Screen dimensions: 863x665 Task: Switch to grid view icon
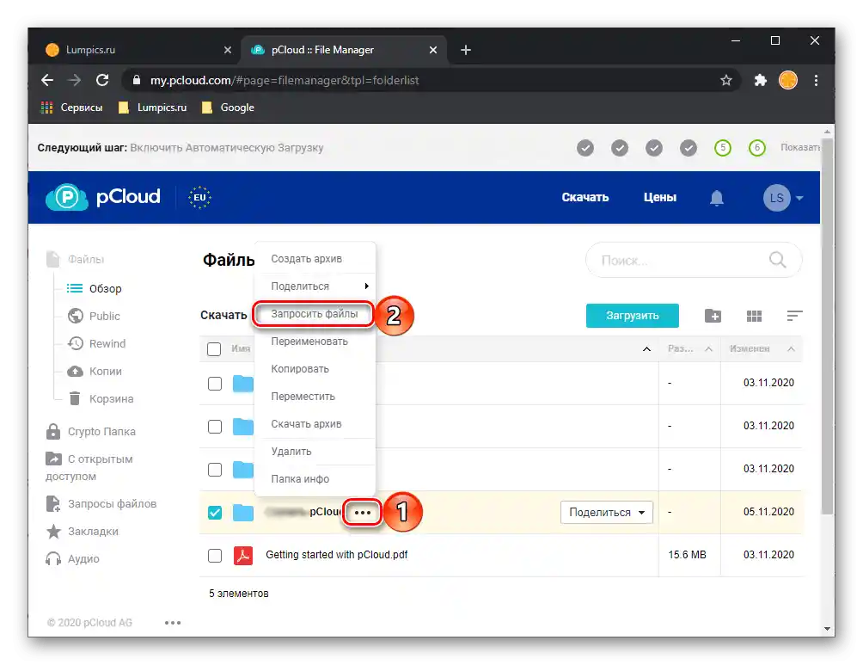pyautogui.click(x=754, y=316)
